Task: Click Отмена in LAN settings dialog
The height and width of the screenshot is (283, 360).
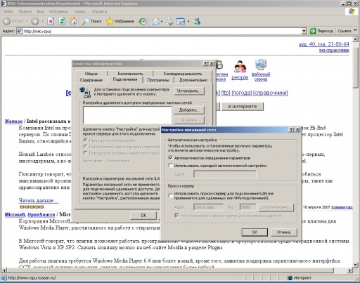Action: (284, 232)
